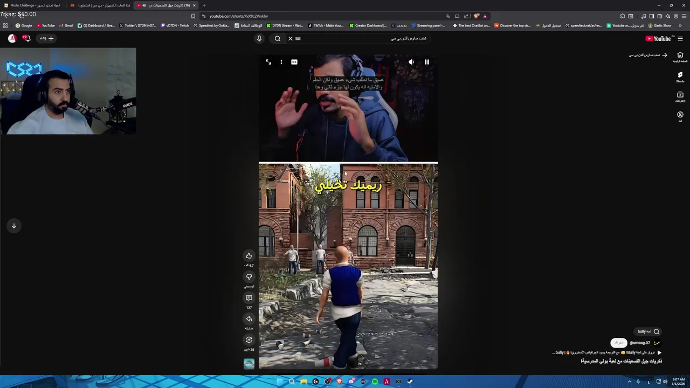Subscribe to @smoog.07 channel

click(x=618, y=343)
